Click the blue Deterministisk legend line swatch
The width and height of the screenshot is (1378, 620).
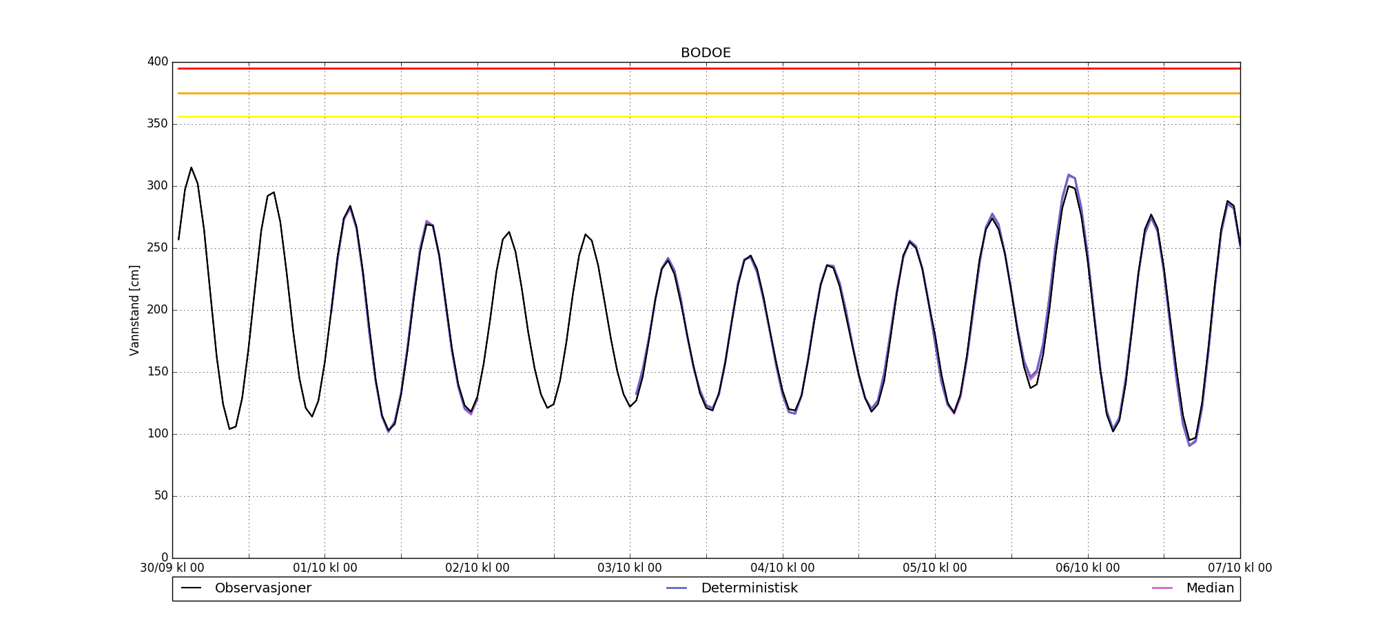point(677,588)
